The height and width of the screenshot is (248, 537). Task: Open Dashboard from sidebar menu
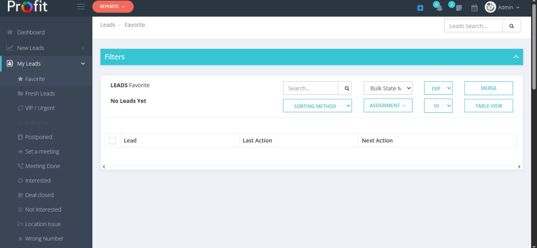[31, 32]
